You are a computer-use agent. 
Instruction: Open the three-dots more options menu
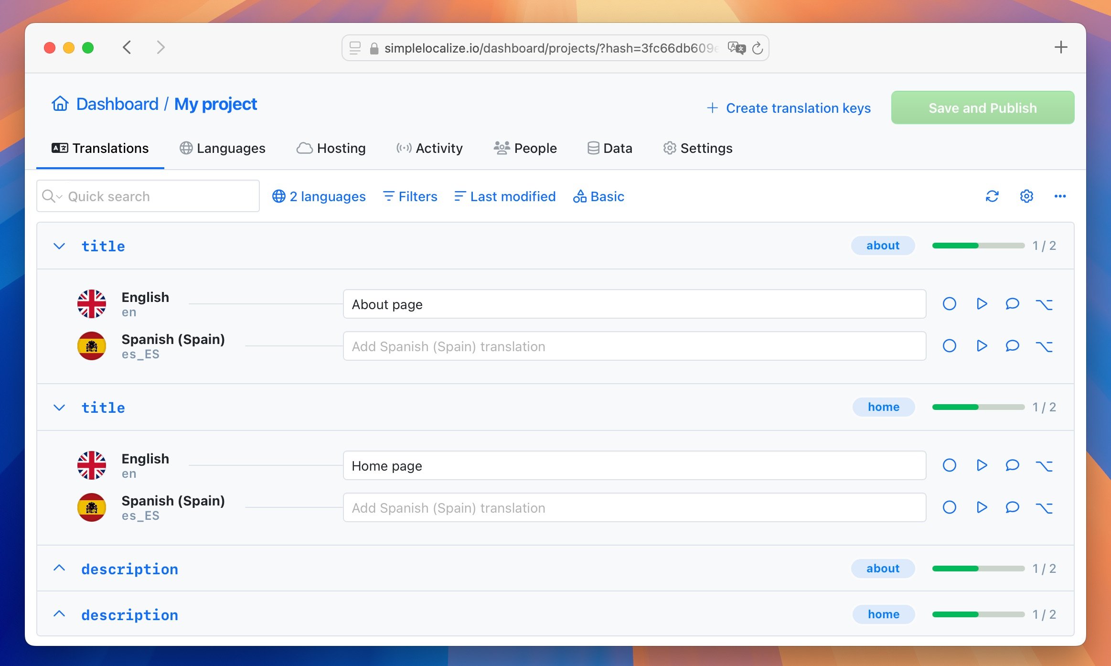point(1060,196)
